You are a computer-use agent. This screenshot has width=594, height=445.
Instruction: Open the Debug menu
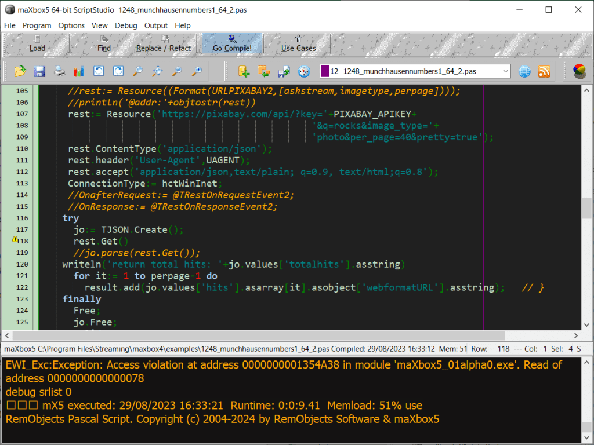pos(126,25)
